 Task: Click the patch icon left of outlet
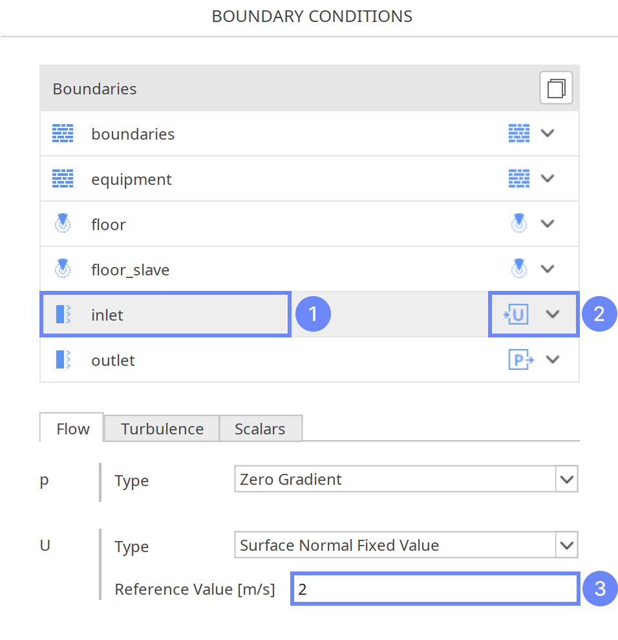[x=63, y=359]
